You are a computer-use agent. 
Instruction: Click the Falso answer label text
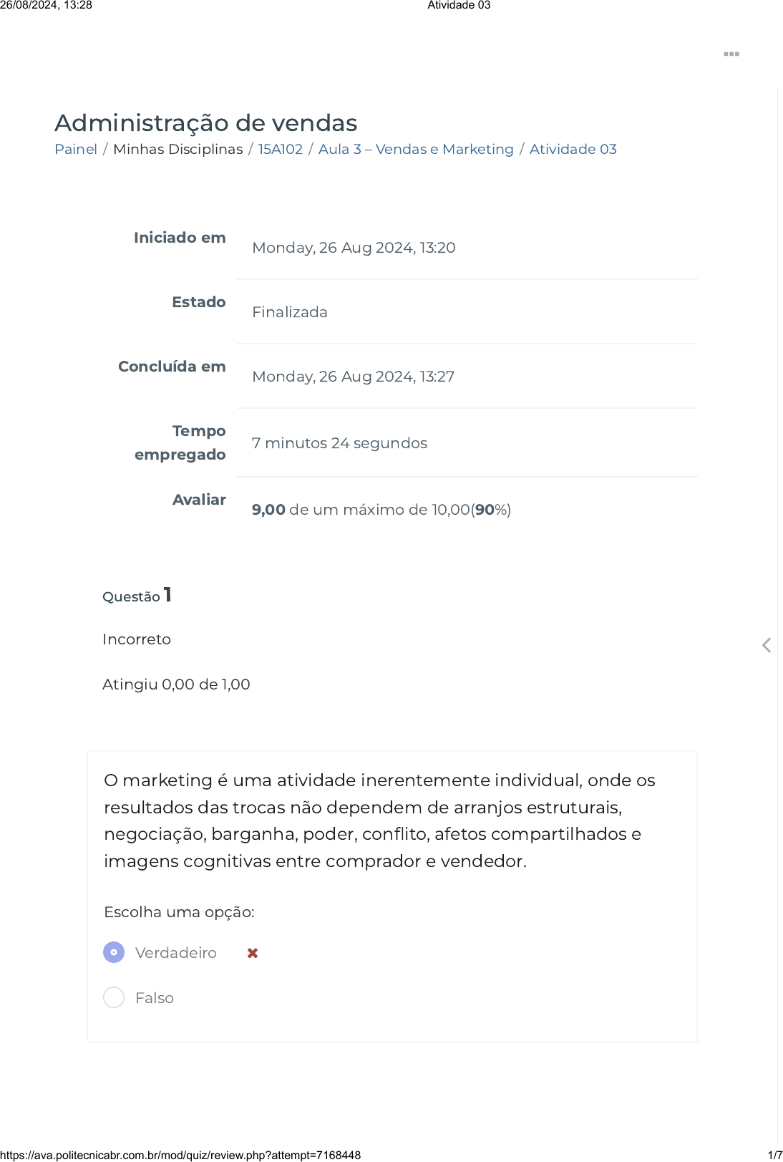coord(155,998)
